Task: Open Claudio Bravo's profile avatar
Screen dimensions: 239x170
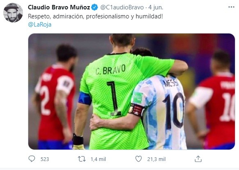Action: 13,13
